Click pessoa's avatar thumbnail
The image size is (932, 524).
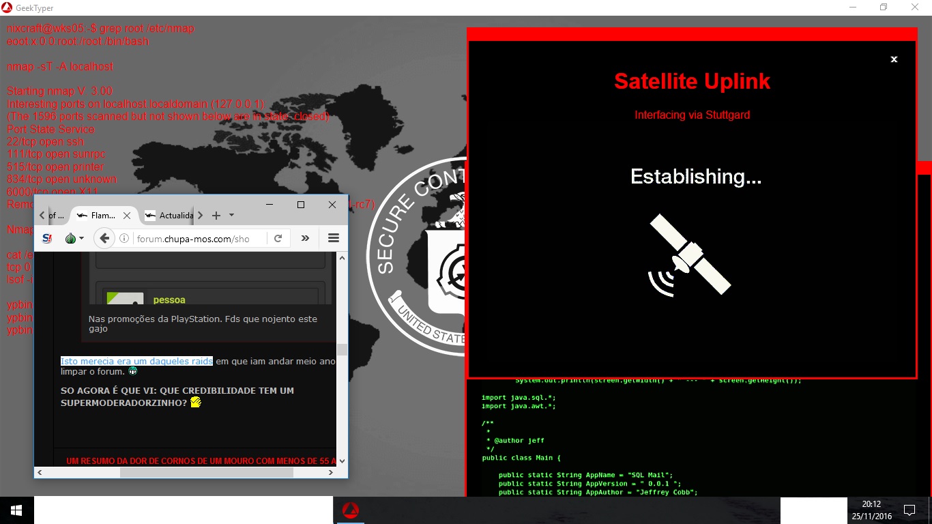[x=125, y=298]
